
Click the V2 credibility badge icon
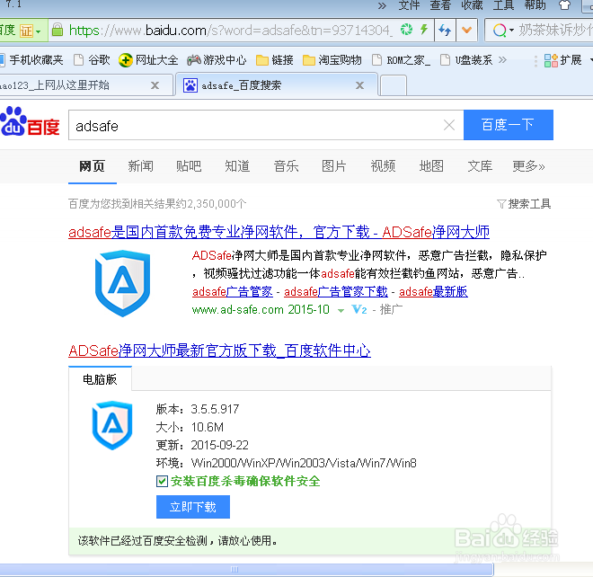click(358, 310)
